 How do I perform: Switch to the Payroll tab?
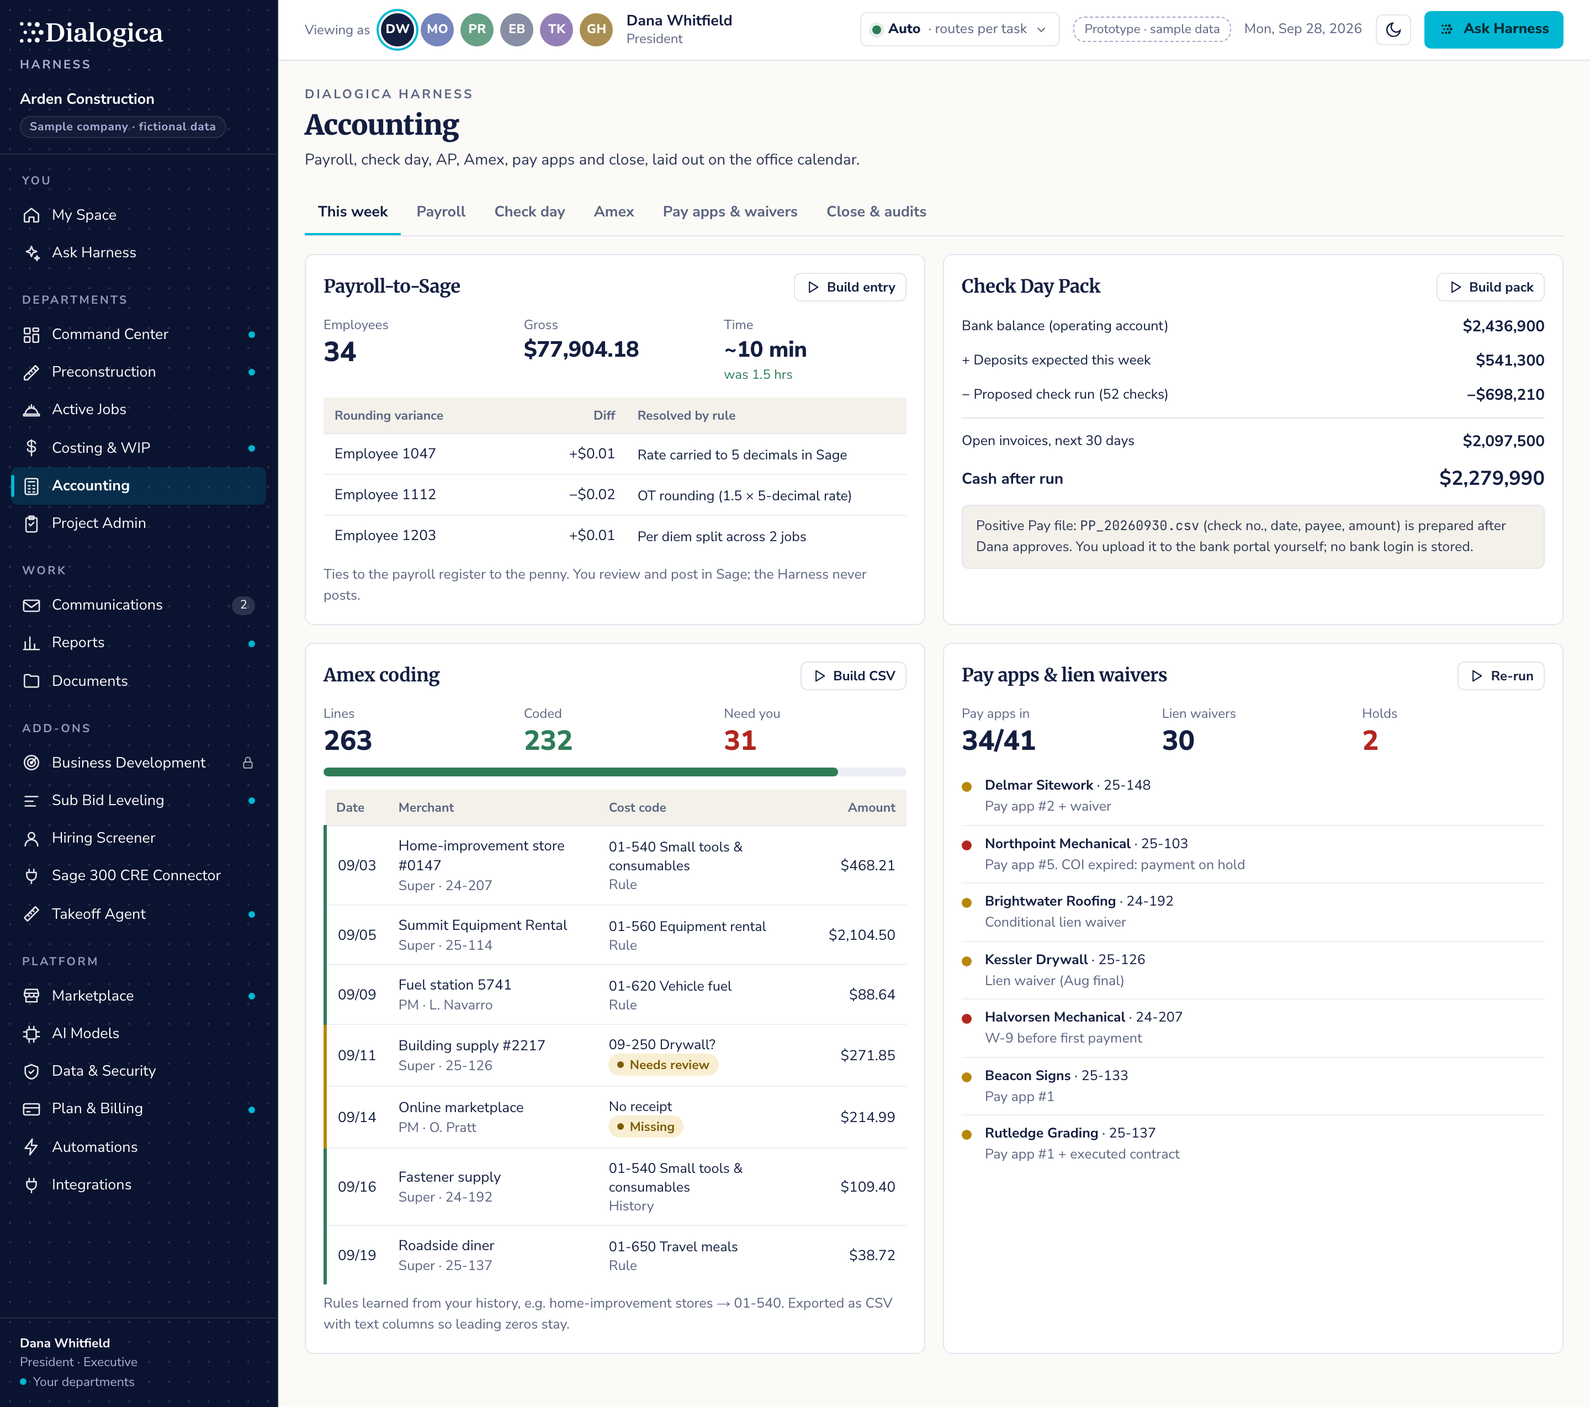click(440, 211)
